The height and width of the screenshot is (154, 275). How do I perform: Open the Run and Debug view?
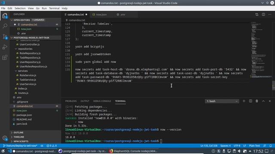click(5, 47)
